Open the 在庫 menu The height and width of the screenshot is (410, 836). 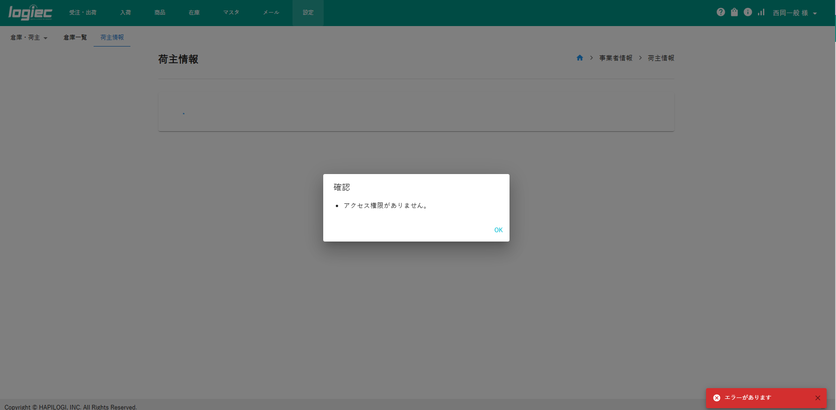[x=194, y=13]
